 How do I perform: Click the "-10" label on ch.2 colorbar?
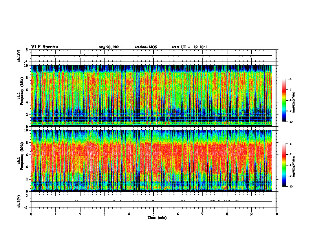click(290, 187)
